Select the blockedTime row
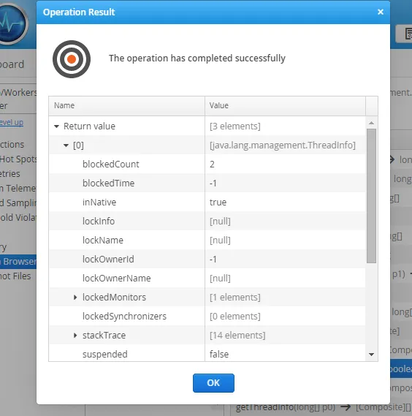 tap(207, 183)
